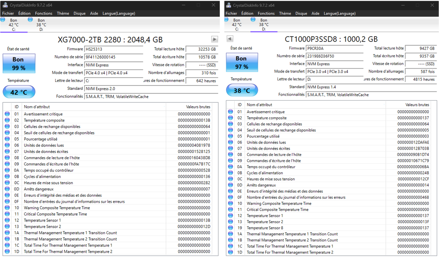
Task: Select drive D: tab in right window
Action: [x=264, y=25]
